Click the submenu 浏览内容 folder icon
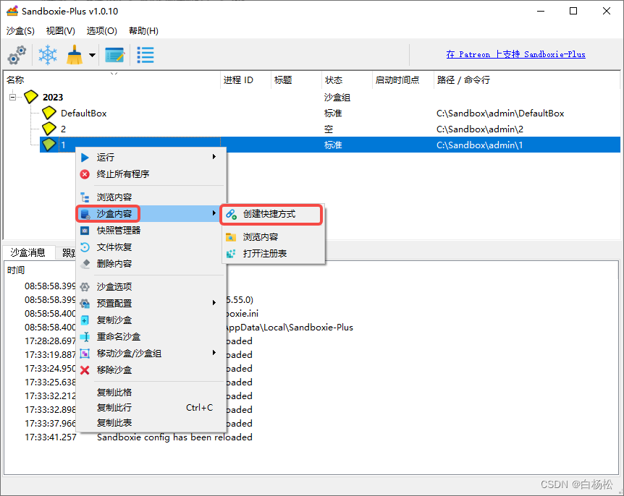This screenshot has width=624, height=496. point(231,237)
